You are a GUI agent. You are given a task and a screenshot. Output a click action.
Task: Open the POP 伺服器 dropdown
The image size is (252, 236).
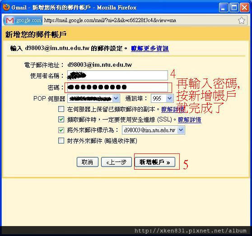point(93,98)
